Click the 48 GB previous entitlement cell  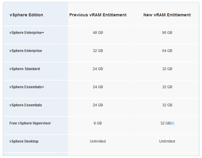pos(98,33)
